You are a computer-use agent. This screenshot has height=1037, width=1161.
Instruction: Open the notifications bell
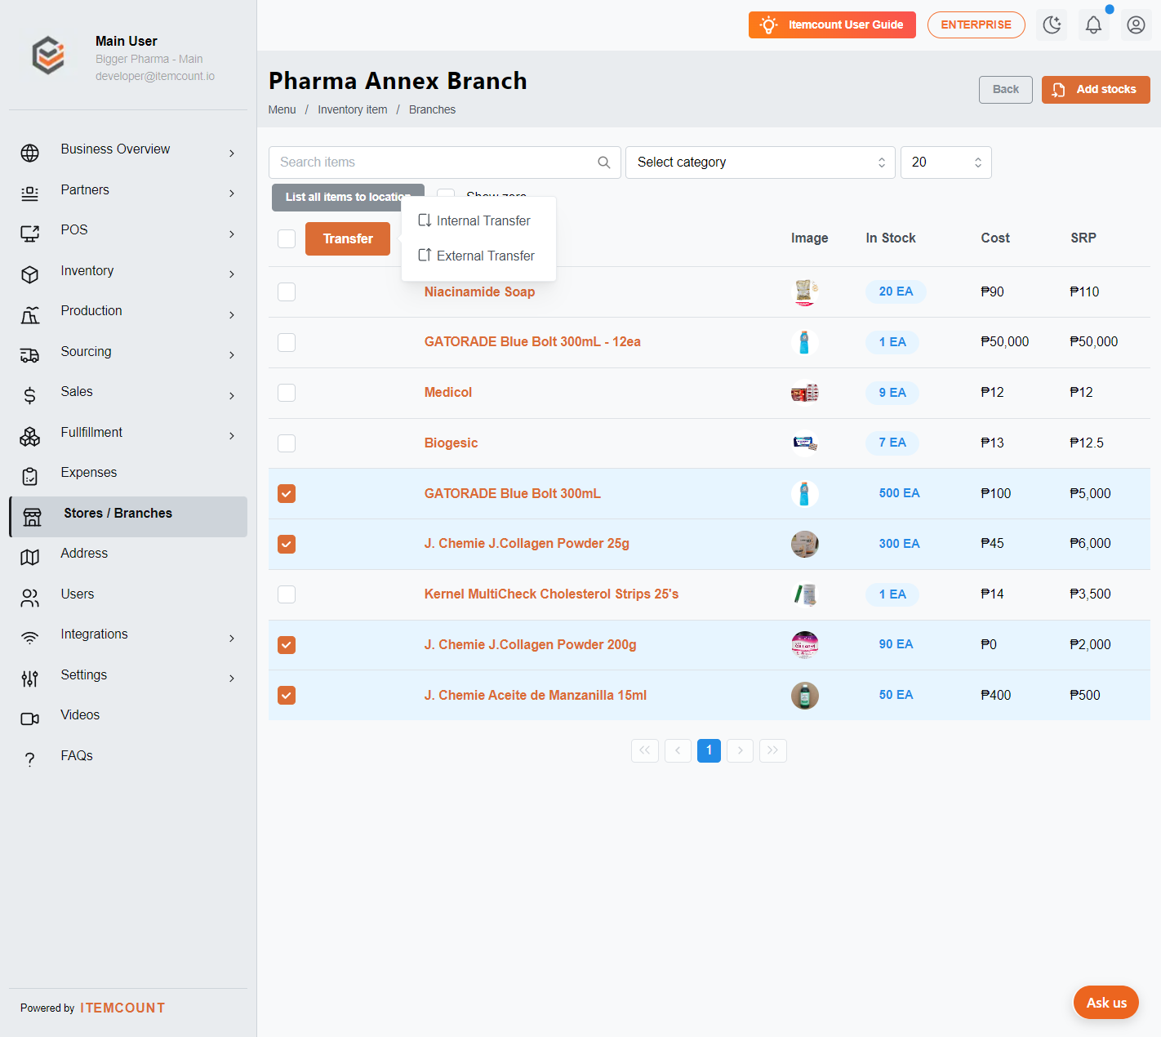click(x=1094, y=24)
